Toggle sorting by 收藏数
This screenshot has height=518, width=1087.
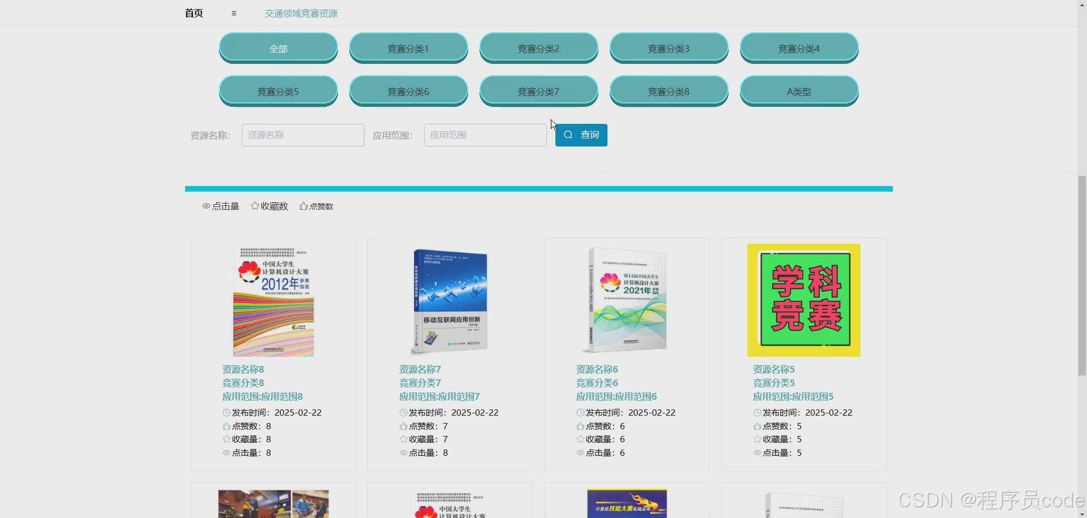(269, 206)
